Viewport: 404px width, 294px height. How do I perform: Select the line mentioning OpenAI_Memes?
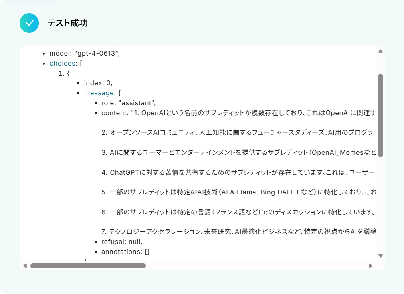(239, 152)
